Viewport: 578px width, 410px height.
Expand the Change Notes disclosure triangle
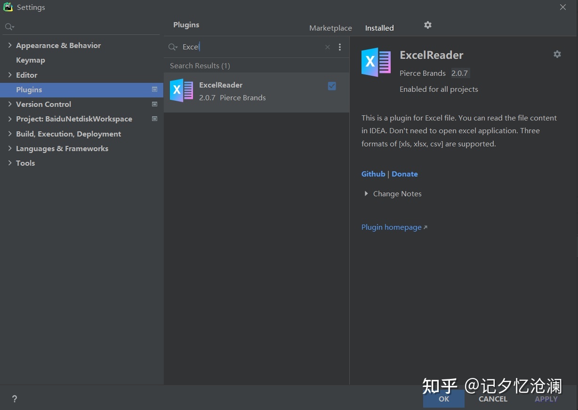[366, 193]
